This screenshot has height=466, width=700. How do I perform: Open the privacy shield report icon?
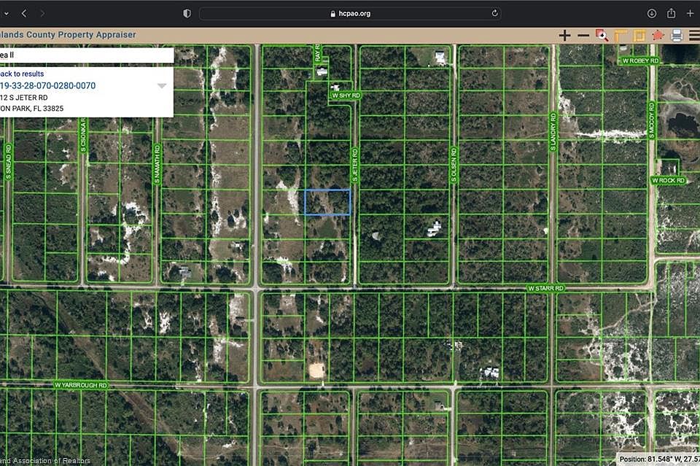click(x=187, y=13)
